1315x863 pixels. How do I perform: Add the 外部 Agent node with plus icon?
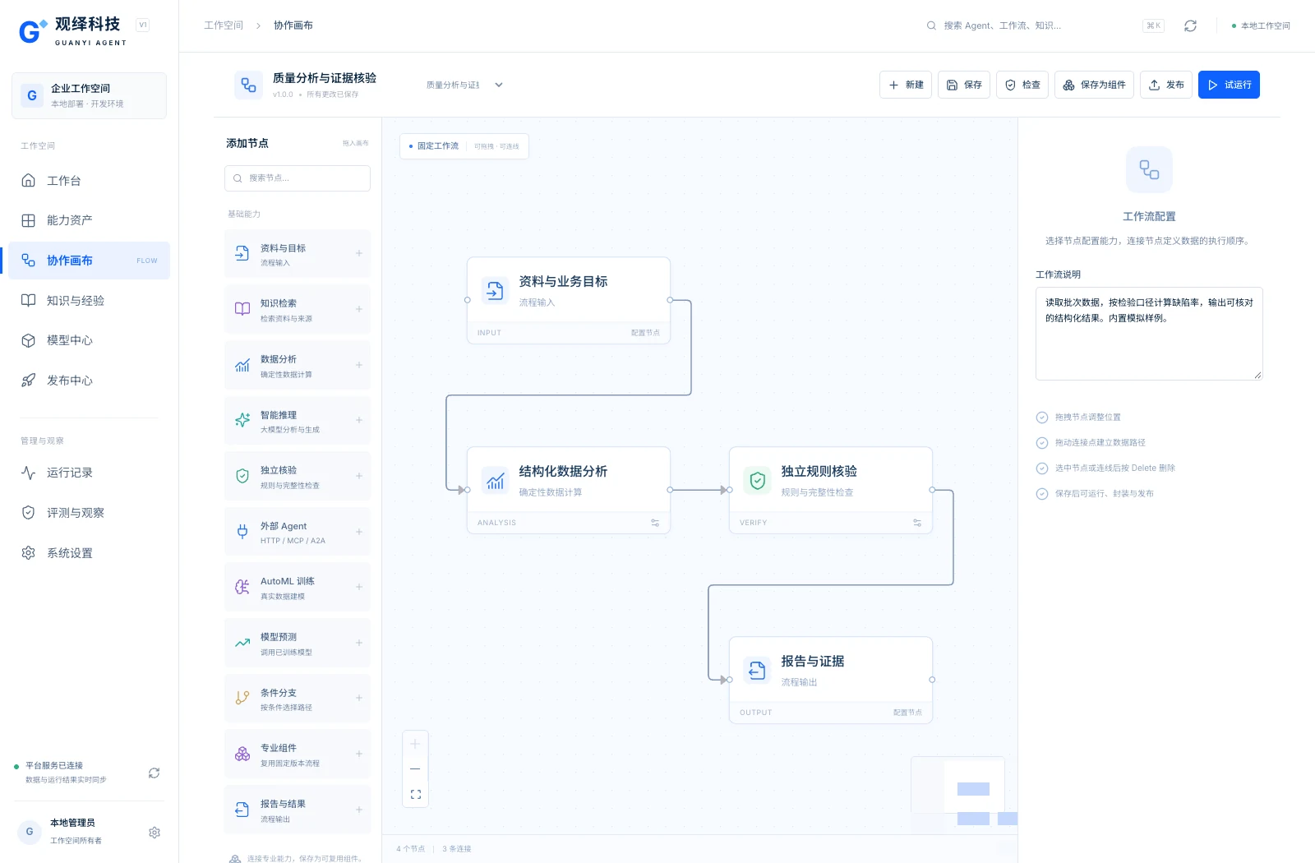coord(359,532)
